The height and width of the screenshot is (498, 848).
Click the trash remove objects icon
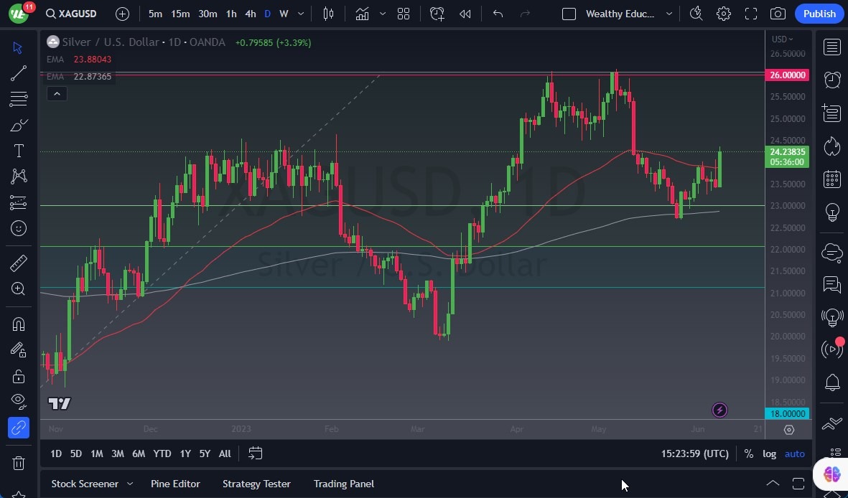[19, 463]
